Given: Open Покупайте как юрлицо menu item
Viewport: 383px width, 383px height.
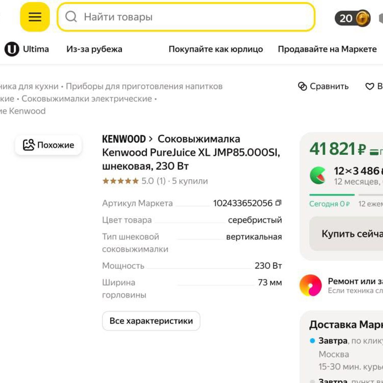Looking at the screenshot, I should click(x=216, y=49).
